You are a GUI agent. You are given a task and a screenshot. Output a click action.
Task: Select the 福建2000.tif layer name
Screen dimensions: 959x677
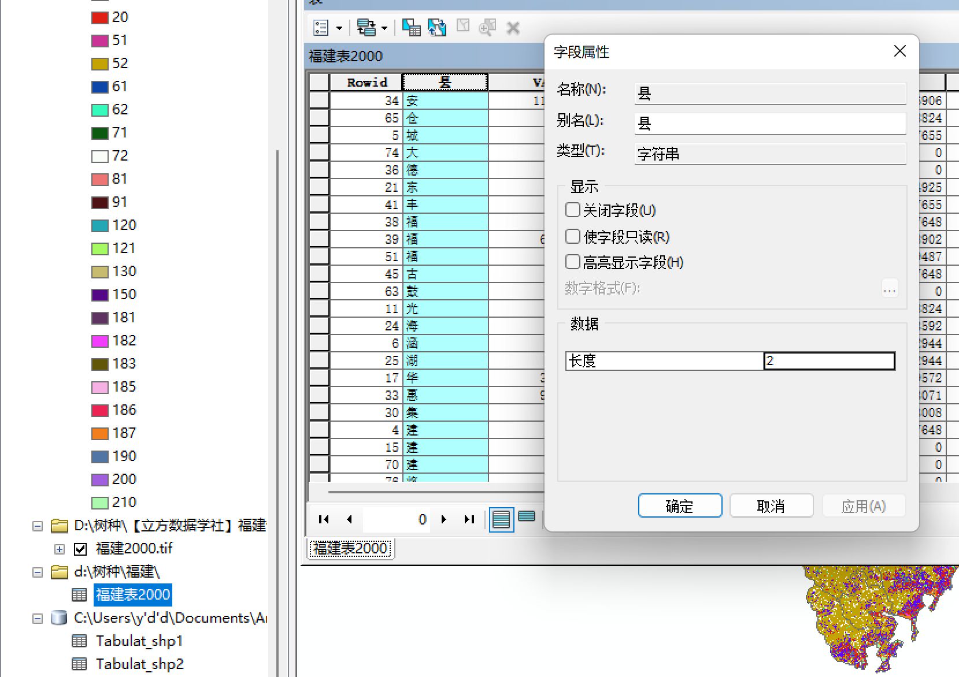point(134,548)
